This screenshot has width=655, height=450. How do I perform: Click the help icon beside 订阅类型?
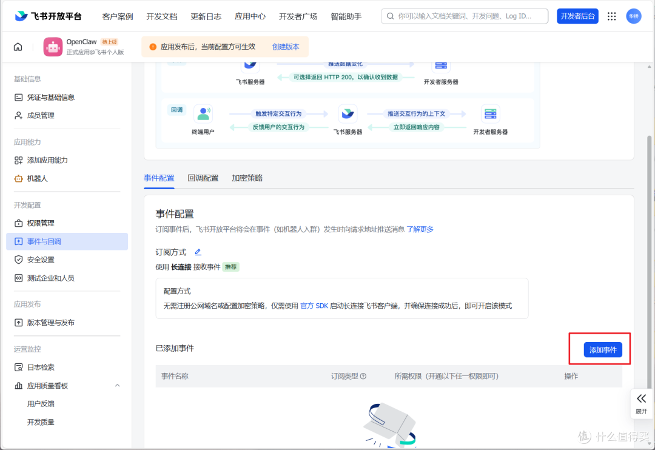[363, 376]
